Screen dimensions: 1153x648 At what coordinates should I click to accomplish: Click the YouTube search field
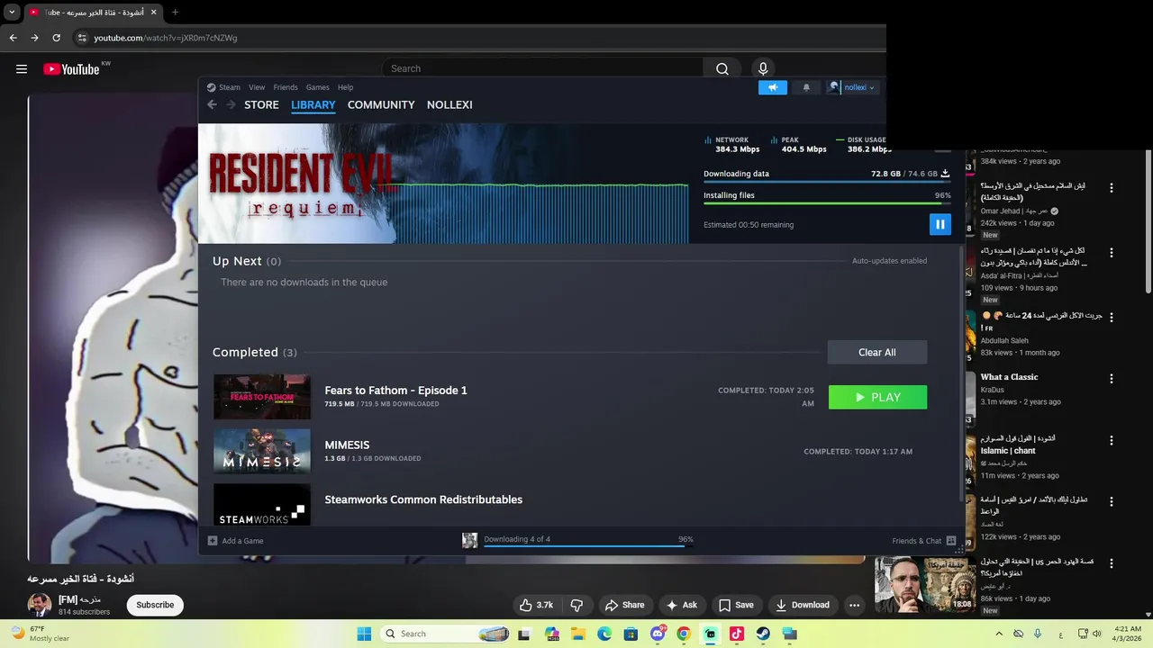(542, 68)
